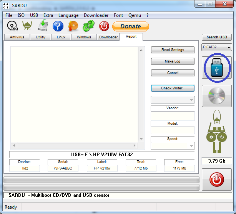Click the Label value HP v210w
This screenshot has height=214, width=236.
[x=102, y=168]
